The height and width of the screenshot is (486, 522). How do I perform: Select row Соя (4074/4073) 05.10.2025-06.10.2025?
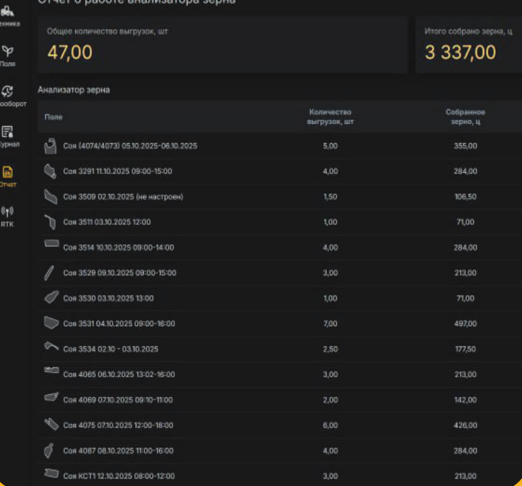280,146
